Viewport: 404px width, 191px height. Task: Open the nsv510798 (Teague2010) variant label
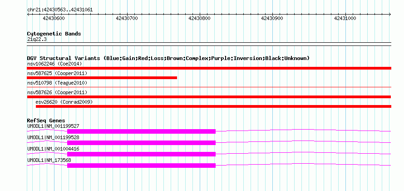[x=57, y=83]
